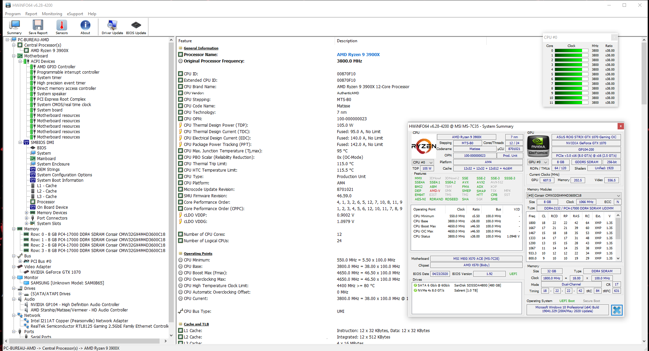
Task: Click the Core 0 clock bar
Action: pyautogui.click(x=571, y=51)
